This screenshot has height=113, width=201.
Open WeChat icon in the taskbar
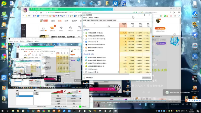click(x=90, y=111)
